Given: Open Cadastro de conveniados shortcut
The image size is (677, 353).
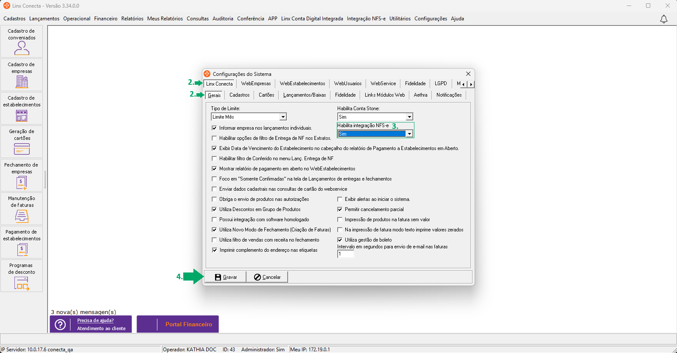Looking at the screenshot, I should (22, 42).
